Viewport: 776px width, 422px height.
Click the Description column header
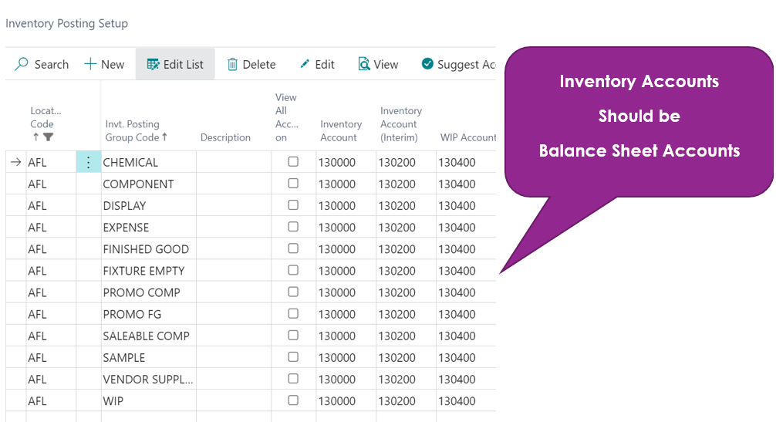(x=225, y=137)
